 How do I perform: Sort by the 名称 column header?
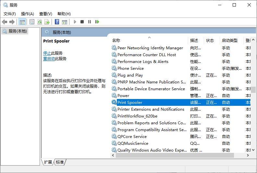click(150, 40)
